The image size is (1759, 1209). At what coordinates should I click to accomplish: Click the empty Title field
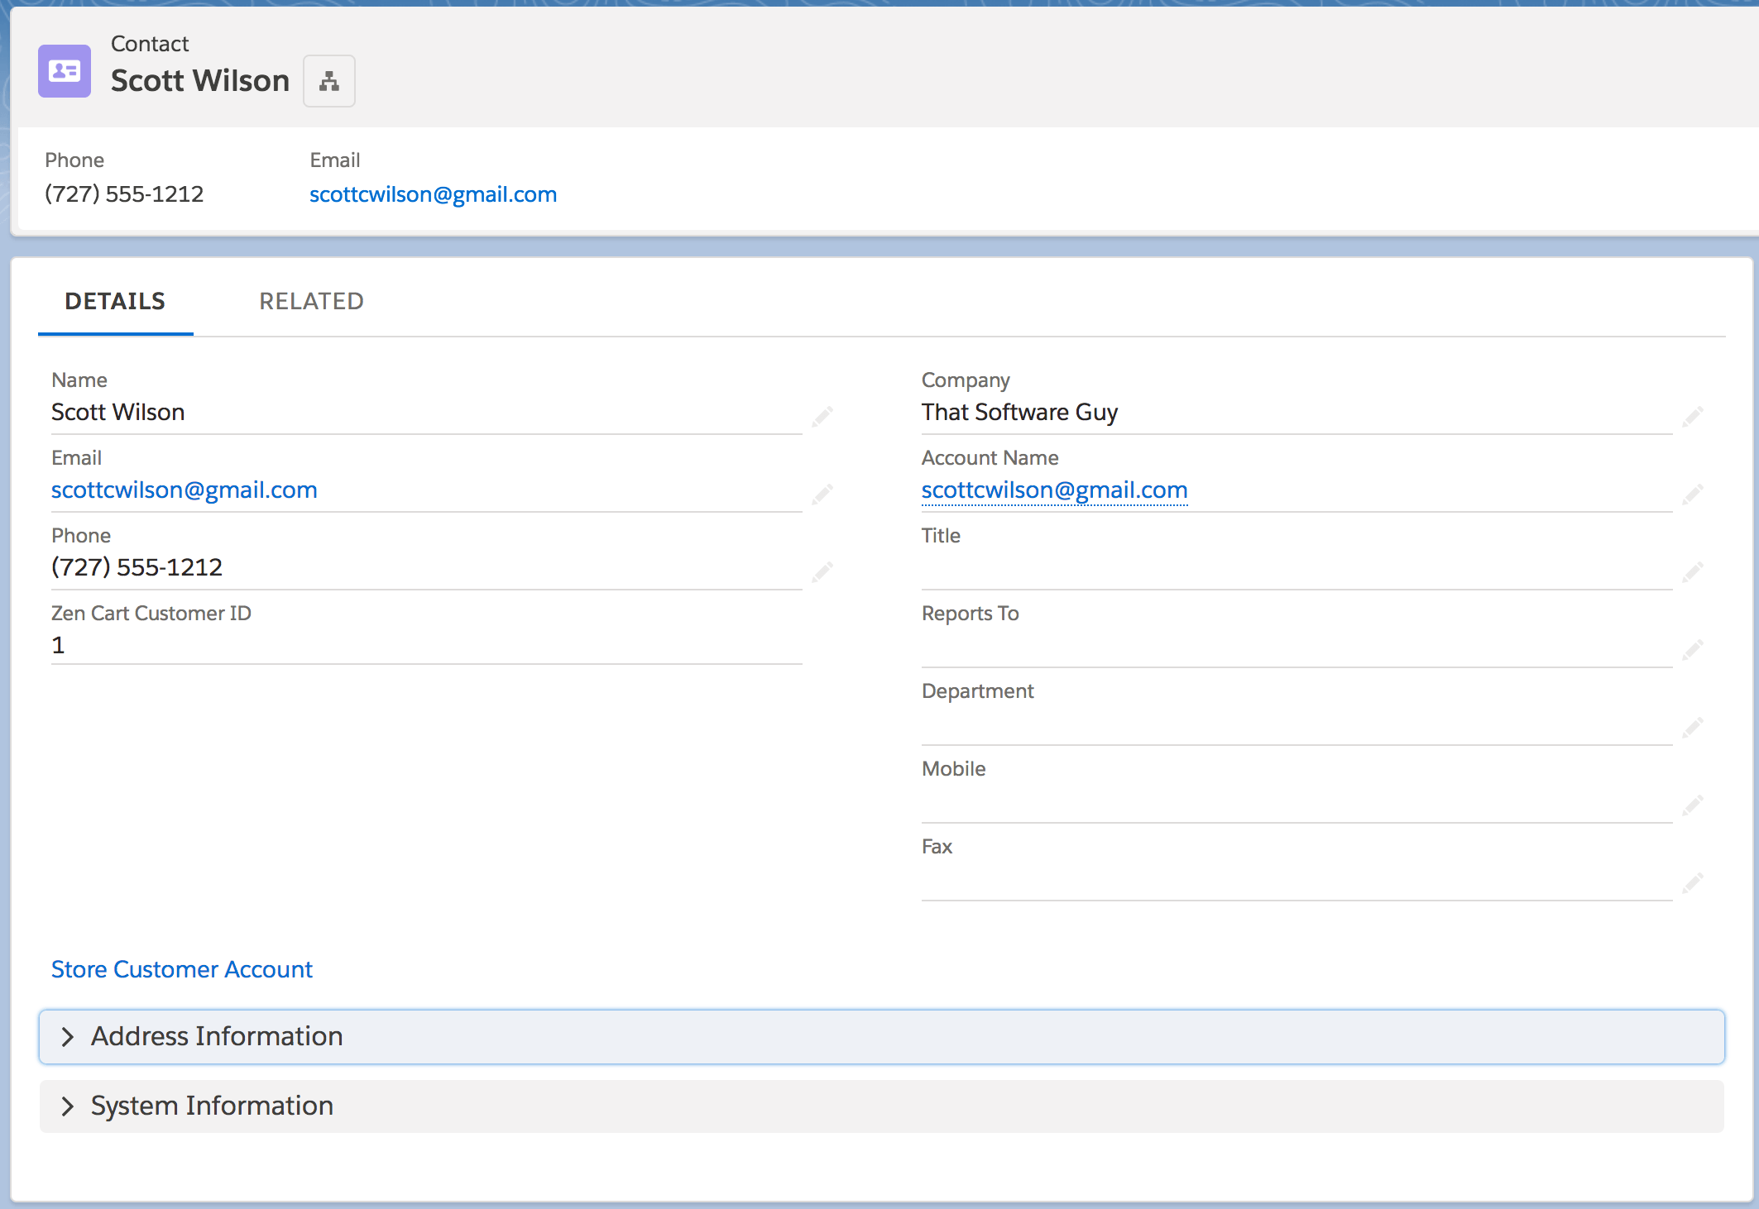[x=1297, y=569]
